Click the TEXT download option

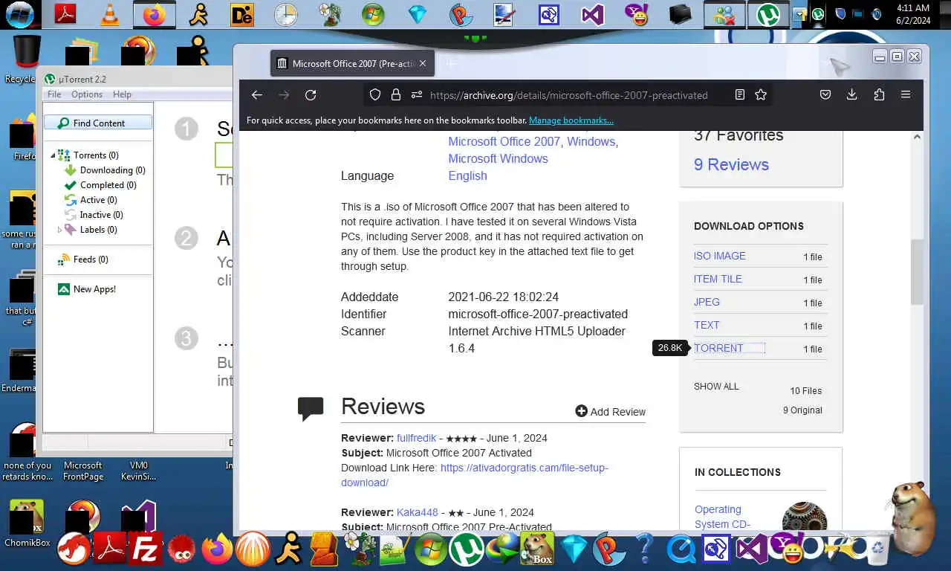click(x=707, y=325)
